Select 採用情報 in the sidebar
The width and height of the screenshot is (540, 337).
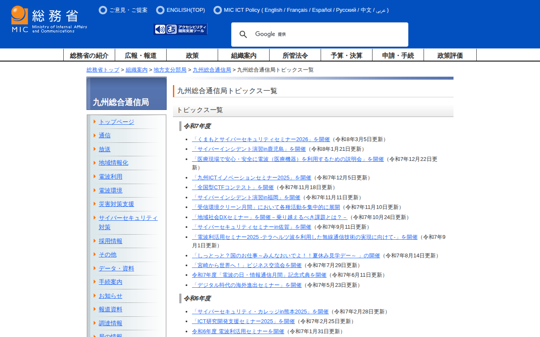pos(111,241)
